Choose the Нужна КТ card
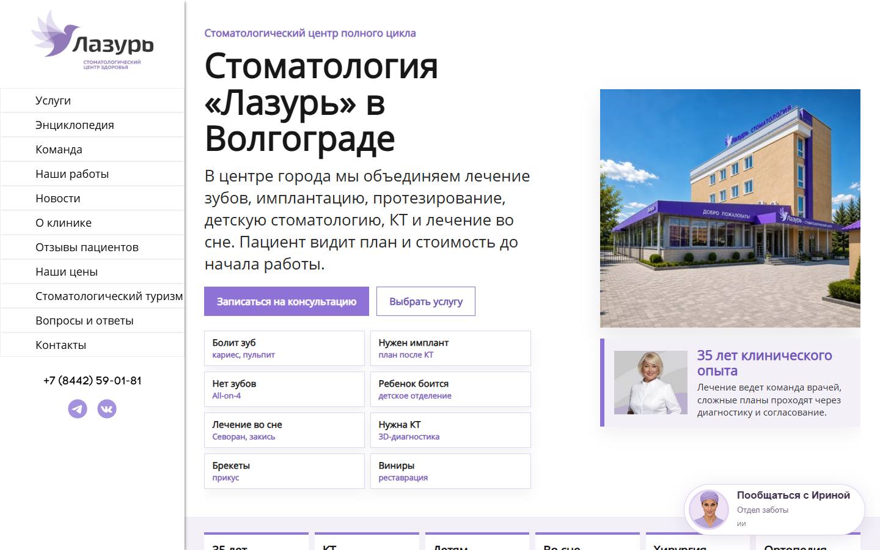This screenshot has height=550, width=880. tap(450, 430)
